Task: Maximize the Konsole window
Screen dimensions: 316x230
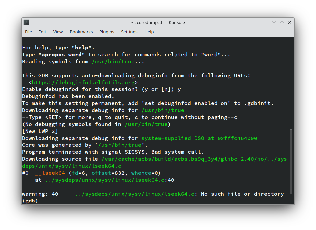Action: (x=282, y=22)
